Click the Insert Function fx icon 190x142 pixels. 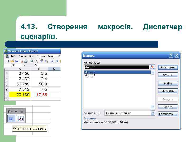coord(36,65)
